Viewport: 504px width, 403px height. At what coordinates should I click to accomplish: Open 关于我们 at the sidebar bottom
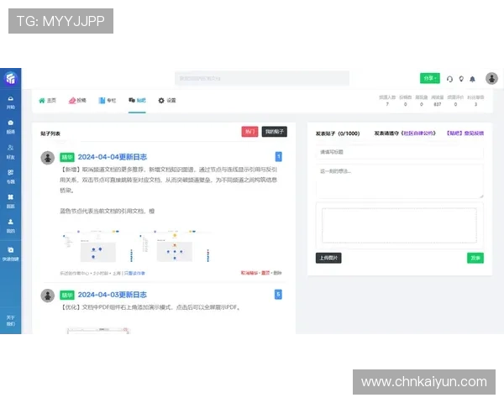pyautogui.click(x=11, y=321)
